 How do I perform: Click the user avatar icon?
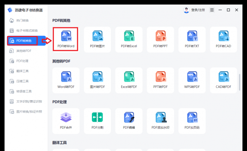tap(186, 10)
